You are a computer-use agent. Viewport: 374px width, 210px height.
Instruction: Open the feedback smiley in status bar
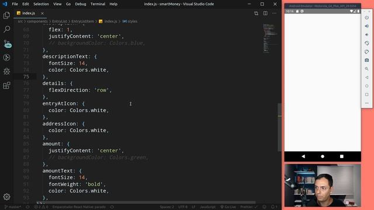[264, 207]
